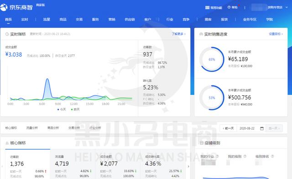Image resolution: width=292 pixels, height=179 pixels.
Task: Click the help icon next to 我的级别
Action: (x=245, y=156)
